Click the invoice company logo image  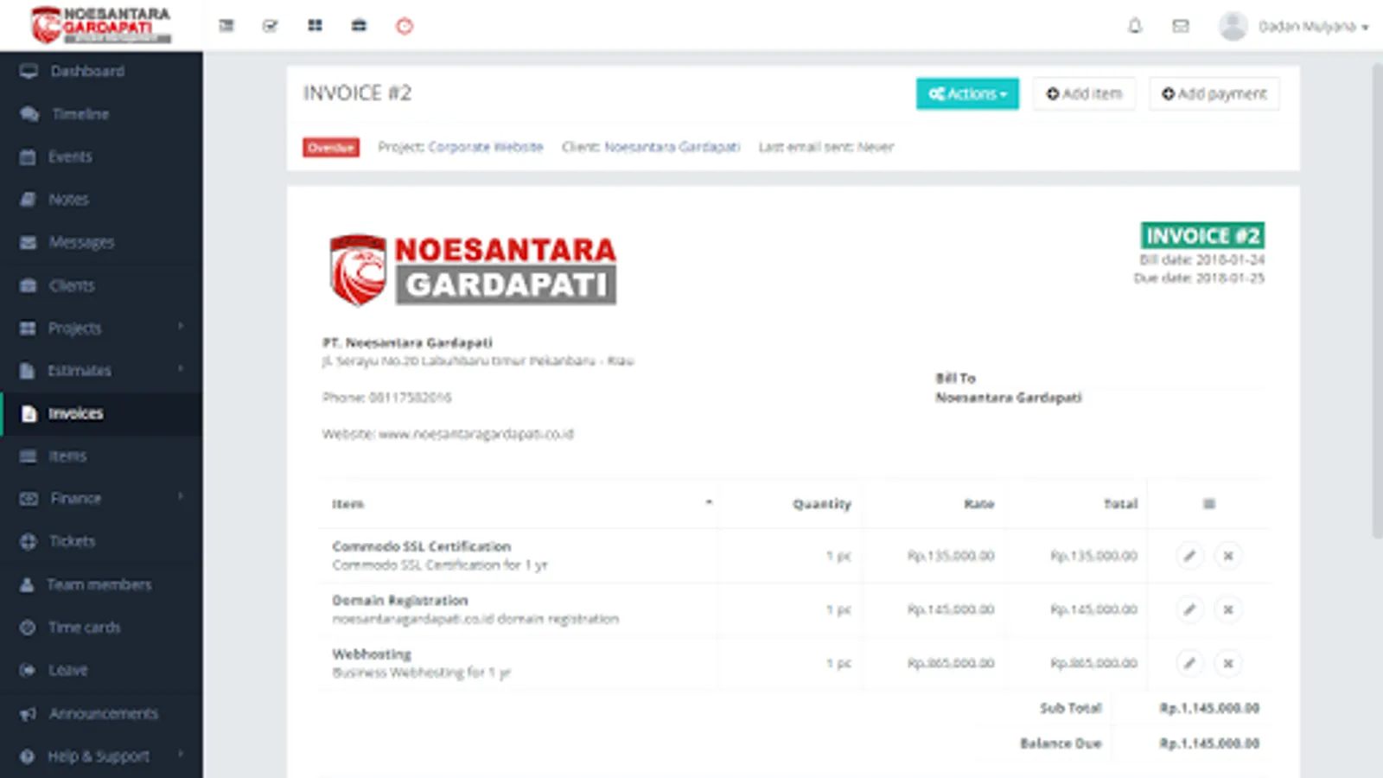click(473, 270)
